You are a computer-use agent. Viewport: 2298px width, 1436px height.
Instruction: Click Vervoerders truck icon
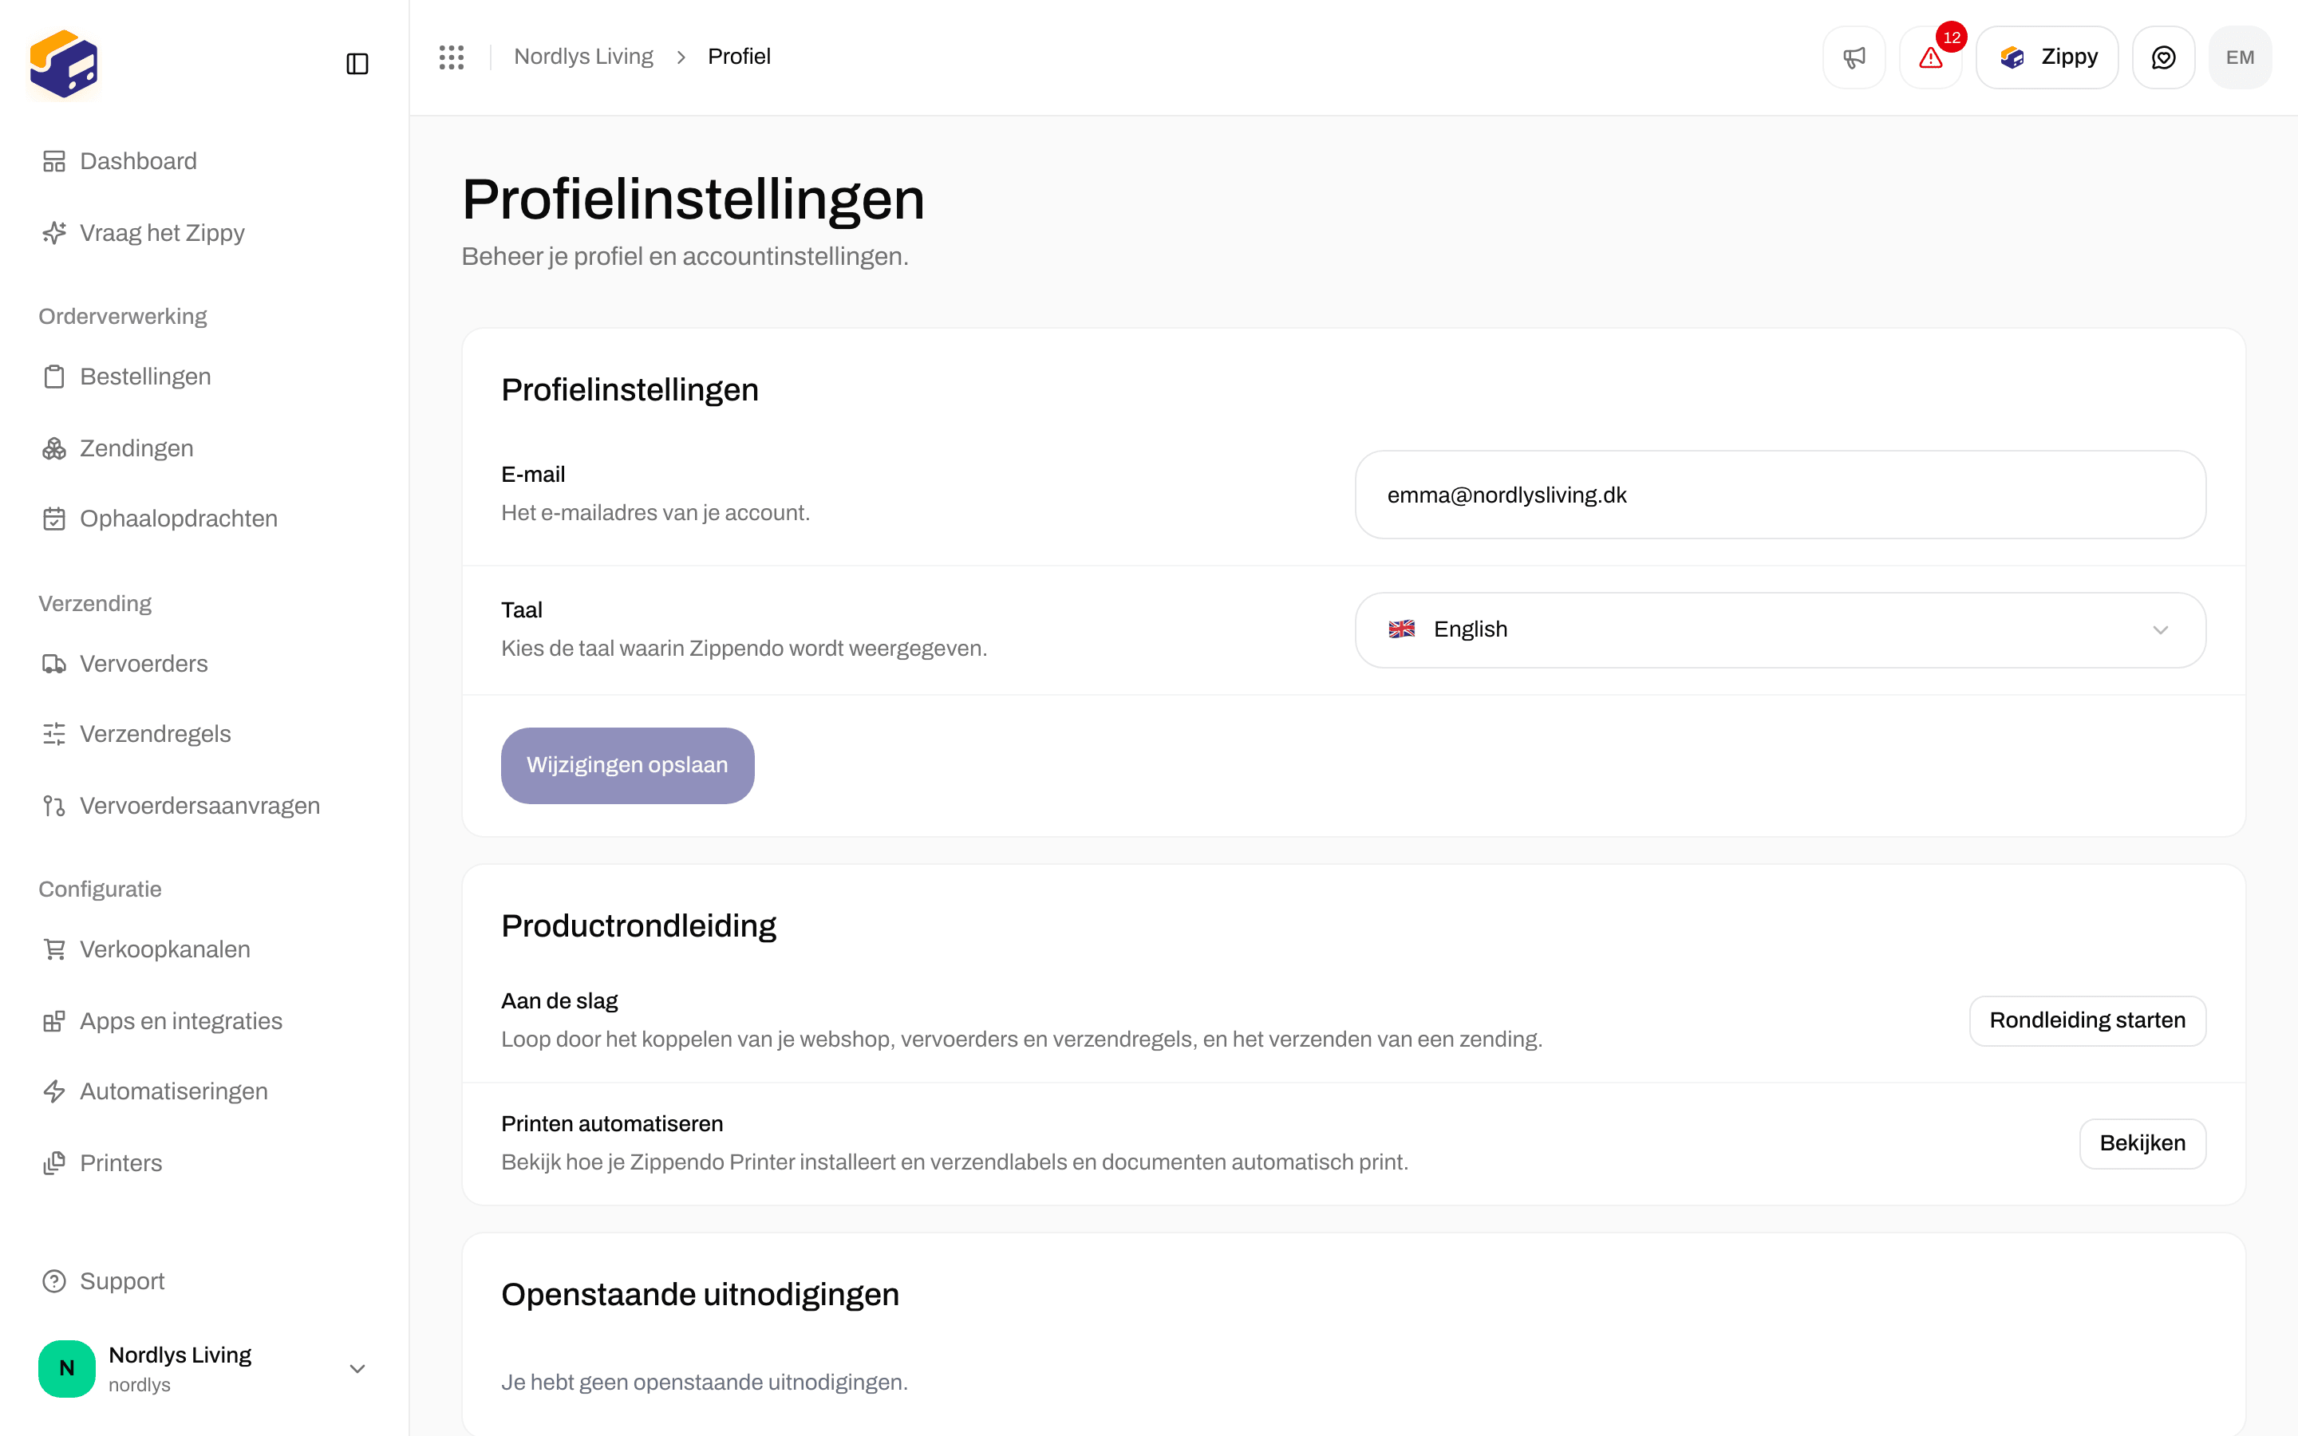(x=54, y=664)
